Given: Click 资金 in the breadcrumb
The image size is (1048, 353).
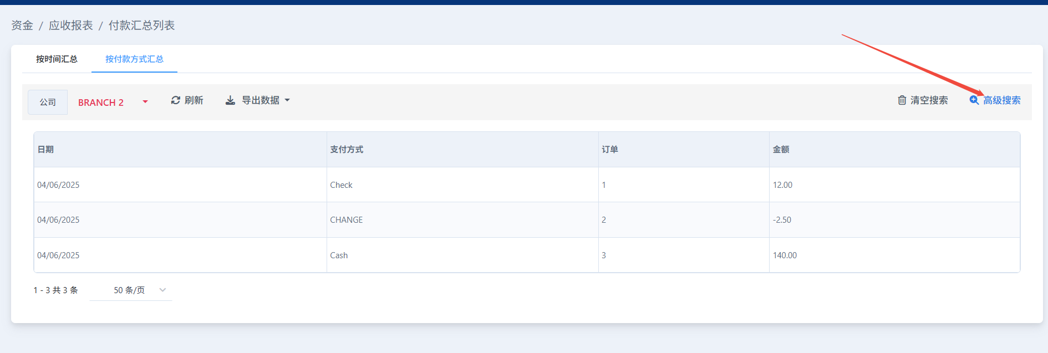Looking at the screenshot, I should point(22,25).
